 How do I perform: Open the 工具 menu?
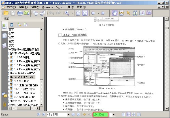pos(69,7)
